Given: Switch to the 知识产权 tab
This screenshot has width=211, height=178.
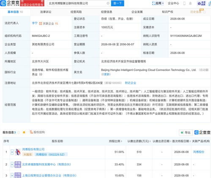Looking at the screenshot, I should coord(167,12).
